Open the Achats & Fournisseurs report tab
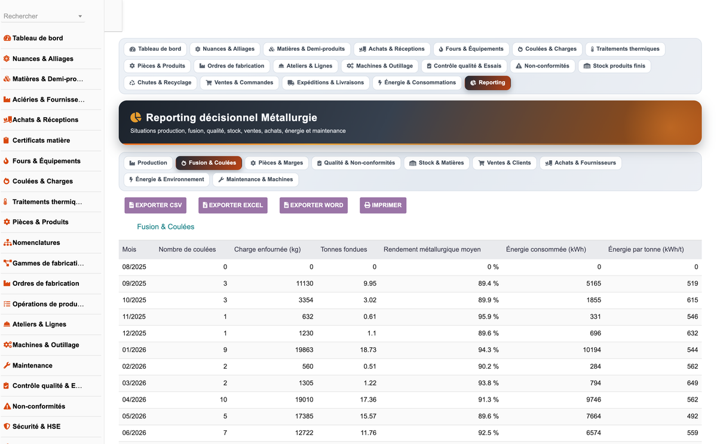Viewport: 717px width, 444px height. click(x=581, y=163)
